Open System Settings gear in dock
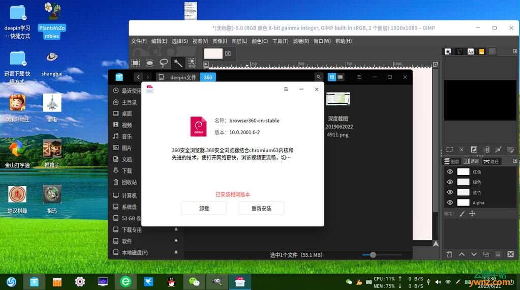Screen dimensions: 520x290 coord(80,282)
